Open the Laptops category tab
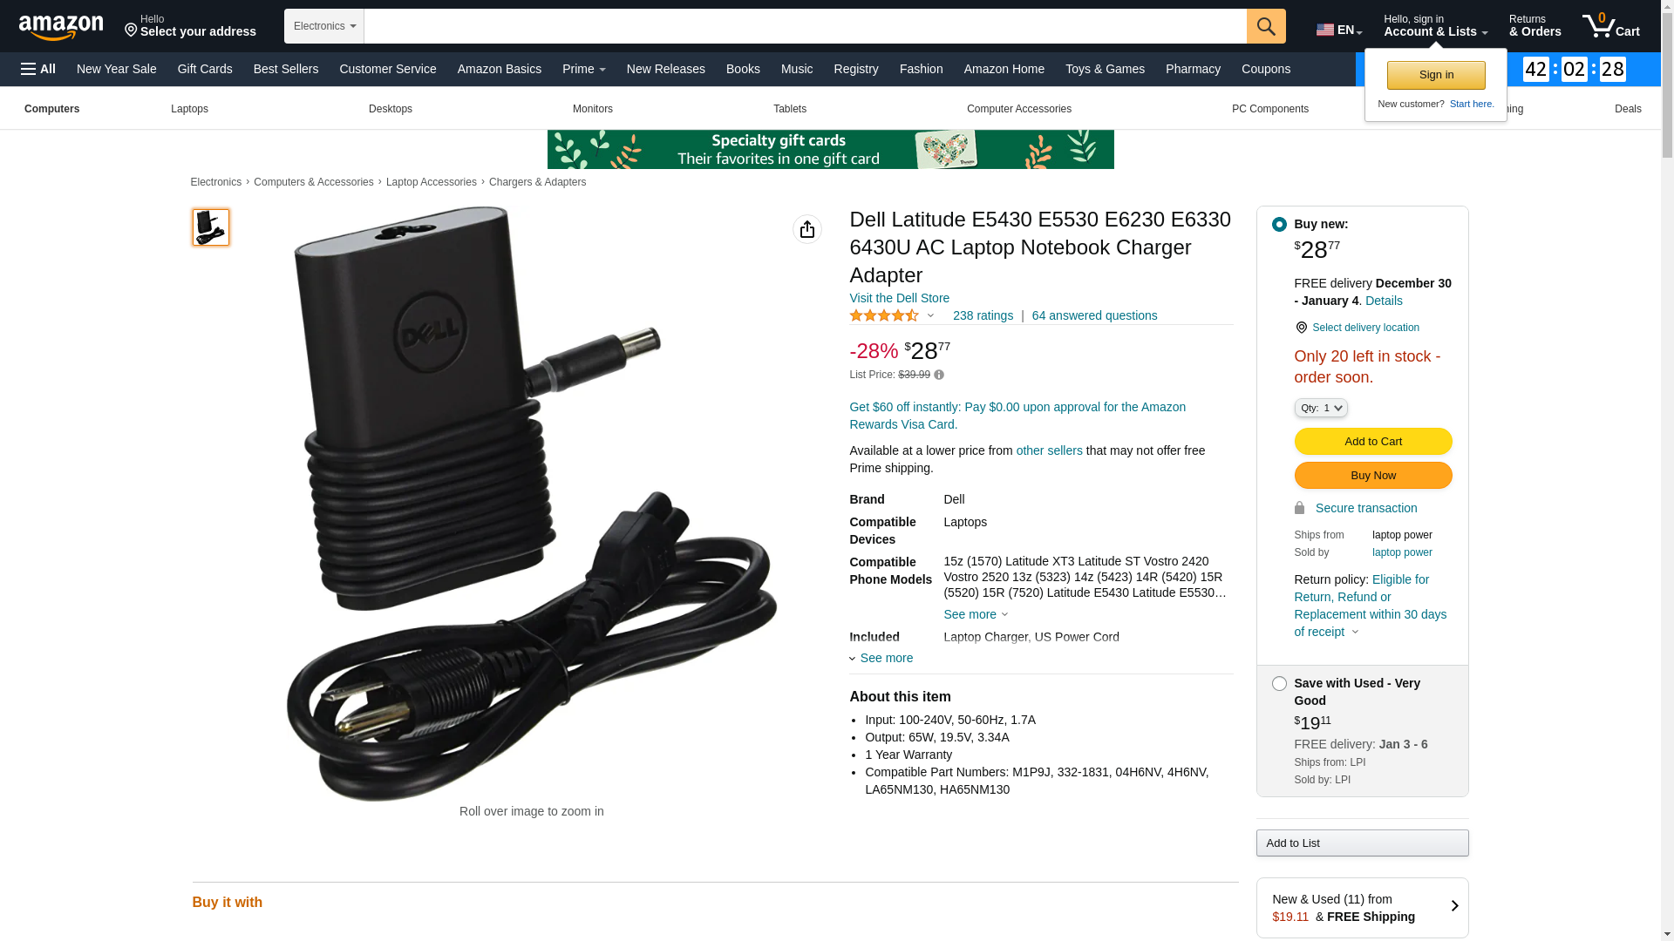Viewport: 1674px width, 941px height. [189, 109]
